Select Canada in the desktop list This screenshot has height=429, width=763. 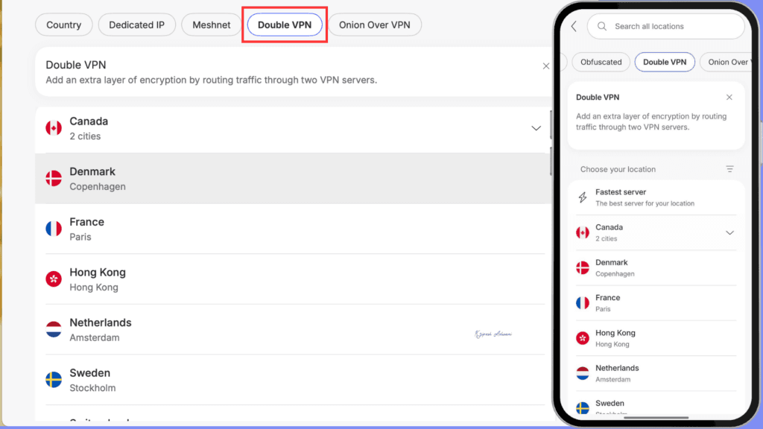click(x=292, y=128)
